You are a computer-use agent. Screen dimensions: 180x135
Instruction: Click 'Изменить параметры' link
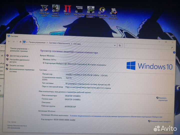(x=163, y=99)
